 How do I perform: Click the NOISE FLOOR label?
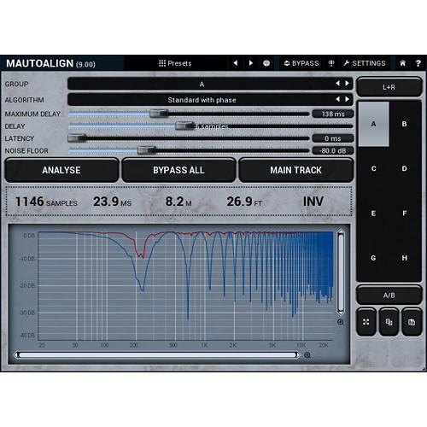point(26,150)
